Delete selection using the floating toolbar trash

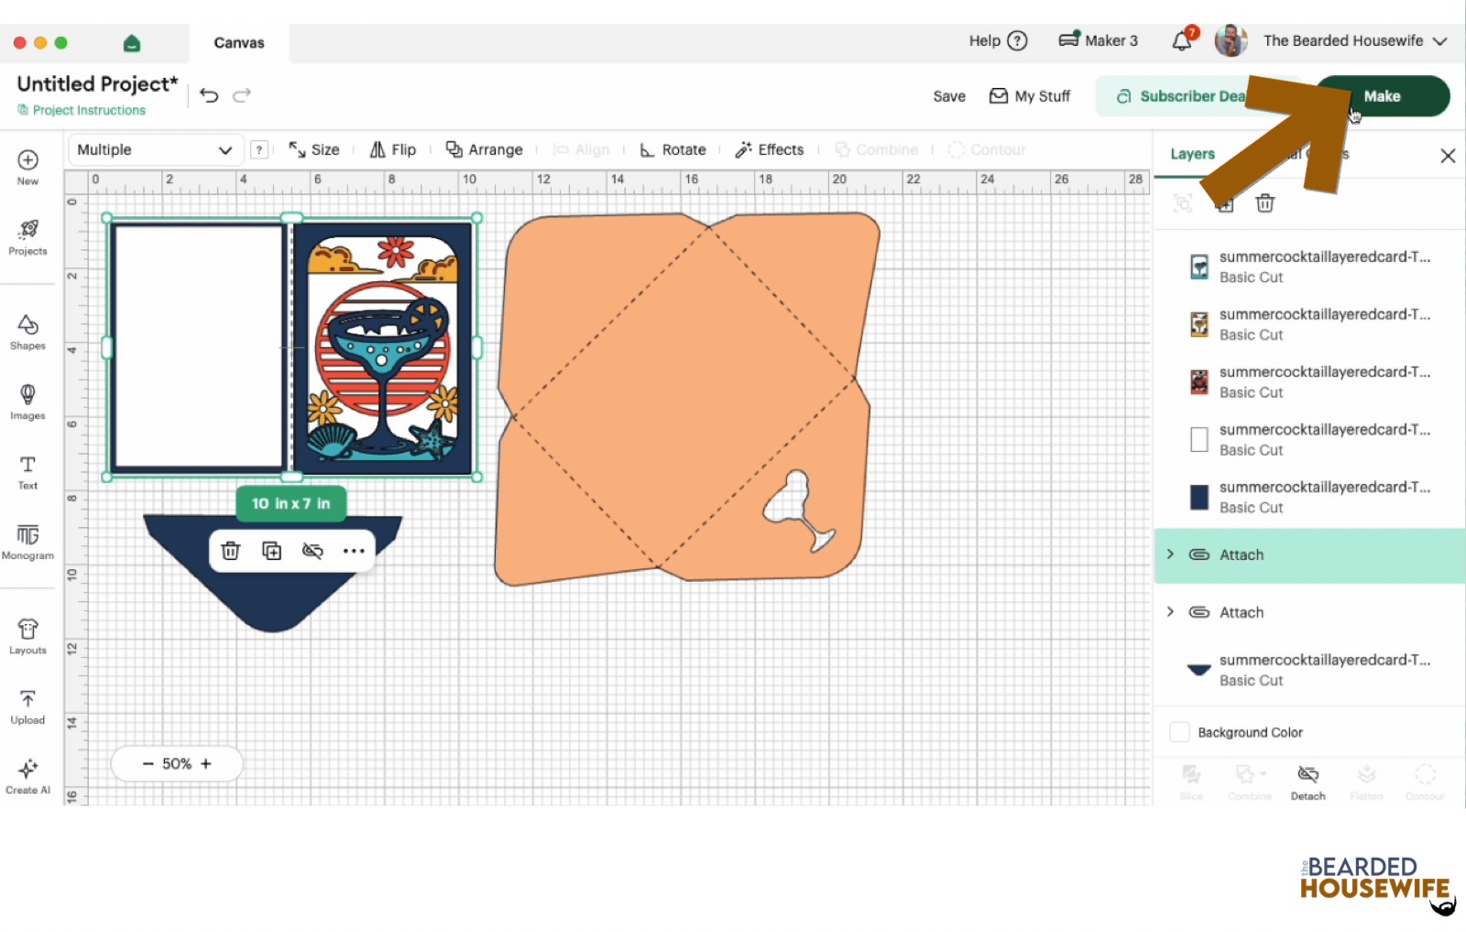[x=231, y=551]
